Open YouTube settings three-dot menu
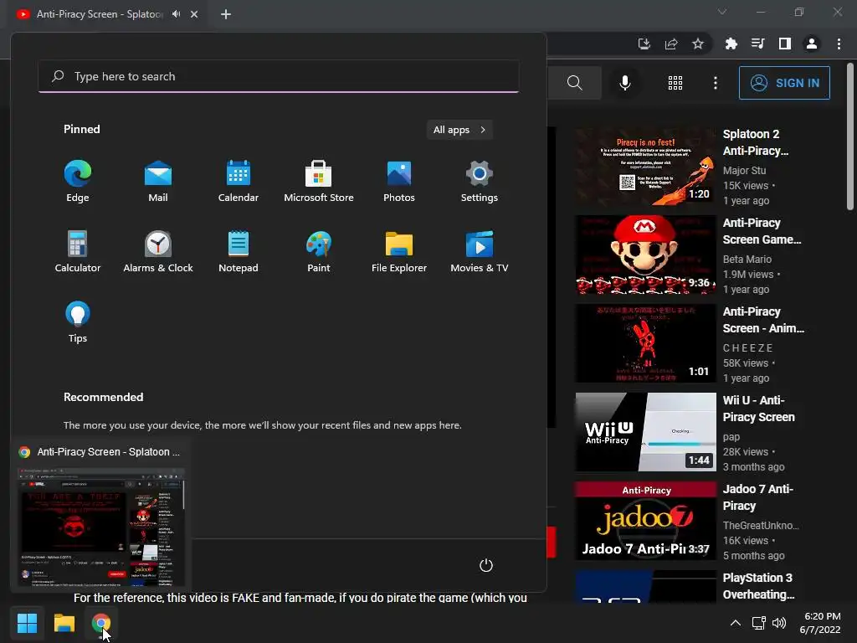 (x=715, y=83)
